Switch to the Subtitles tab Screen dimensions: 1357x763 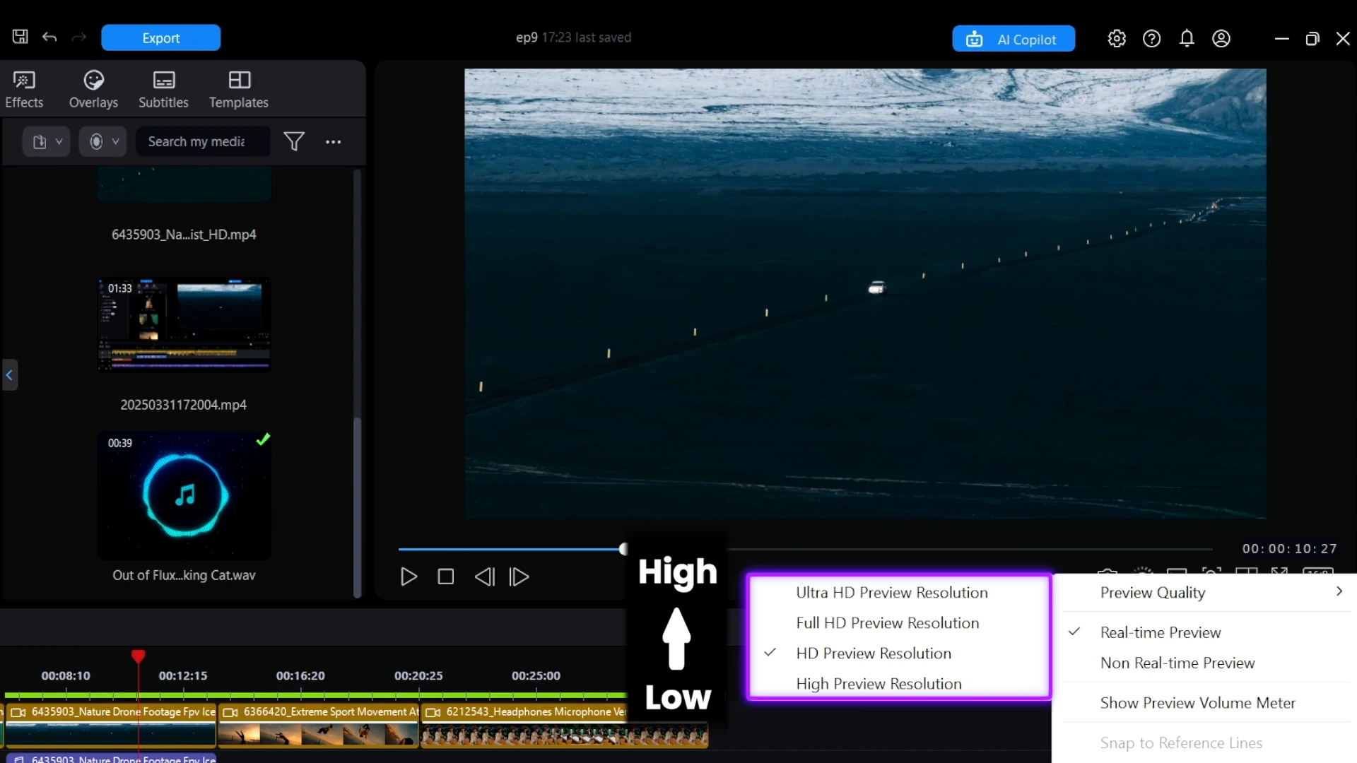click(x=163, y=90)
